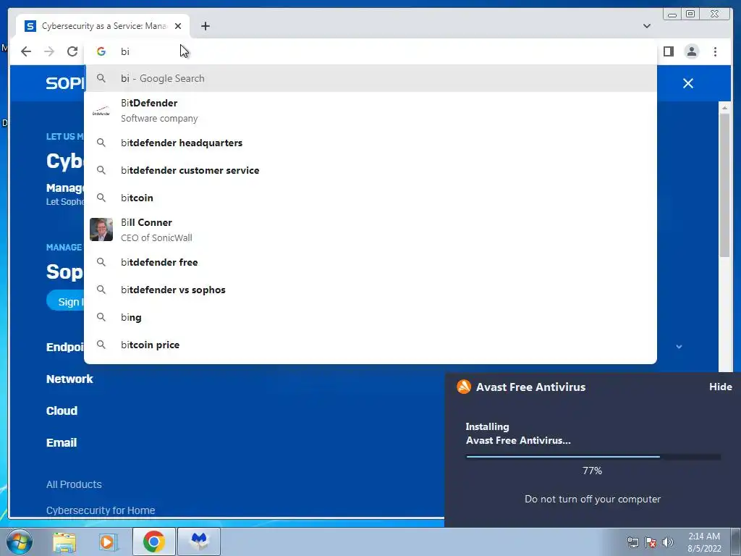Open the Windows Start menu
Image resolution: width=741 pixels, height=556 pixels.
(20, 542)
